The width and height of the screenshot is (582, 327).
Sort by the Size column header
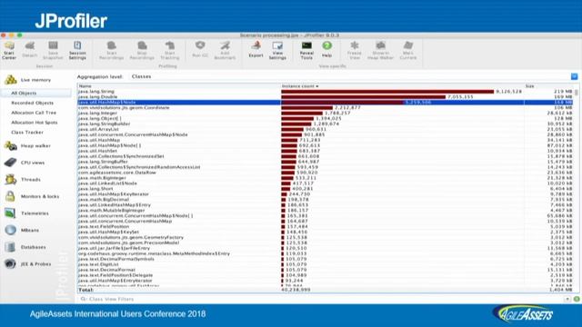coord(549,86)
